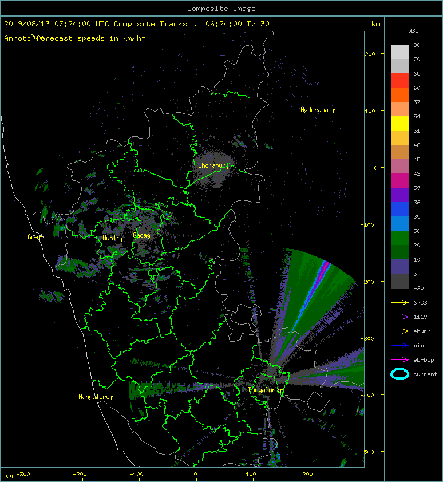
Task: Select the mauve swatch between 45 and 42 dBZ
Action: (400, 167)
